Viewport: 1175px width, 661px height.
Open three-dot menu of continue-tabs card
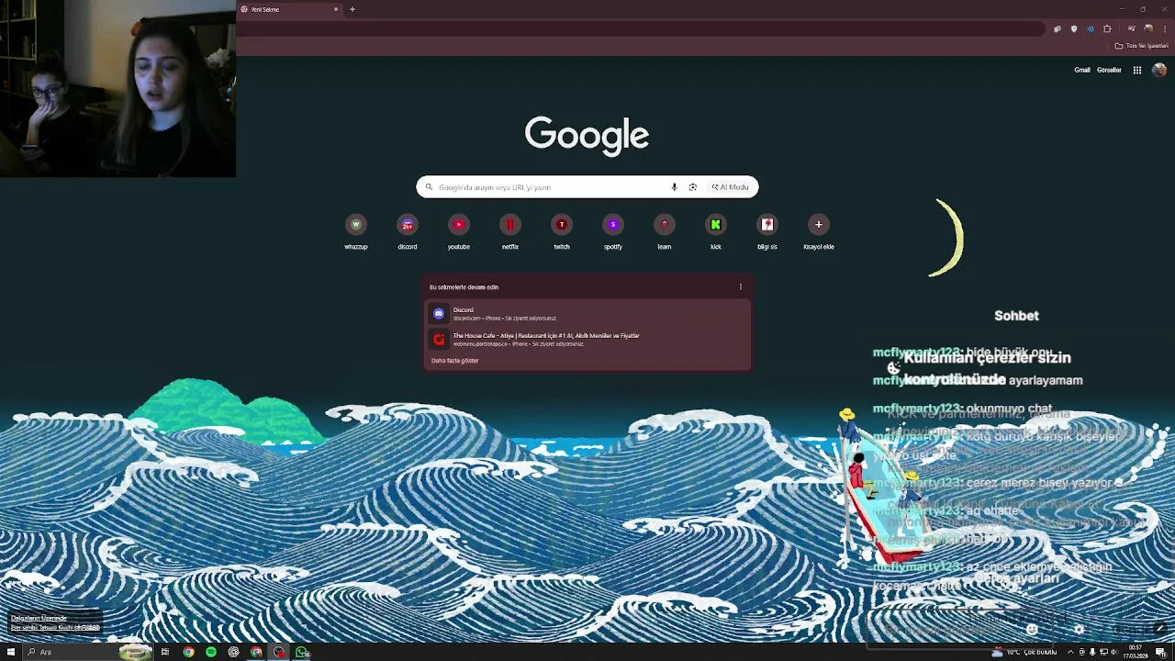[x=741, y=287]
